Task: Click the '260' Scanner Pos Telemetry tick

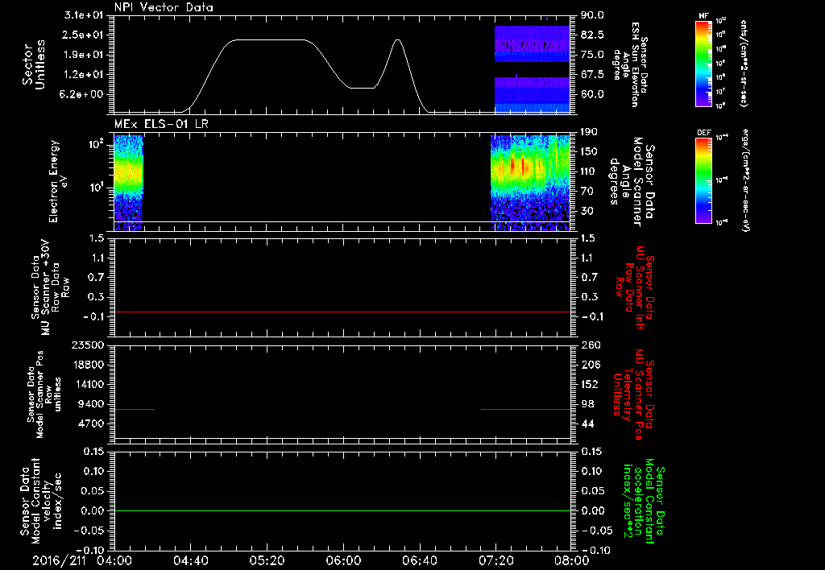Action: coord(590,345)
